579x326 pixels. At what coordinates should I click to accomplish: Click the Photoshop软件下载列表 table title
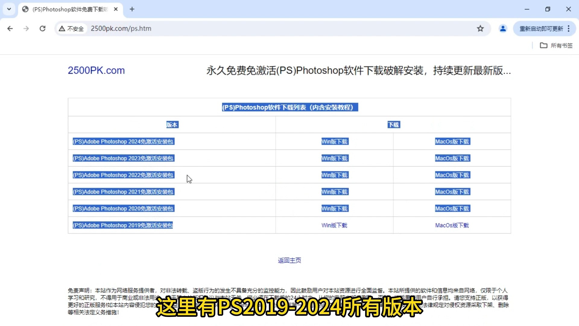[290, 107]
